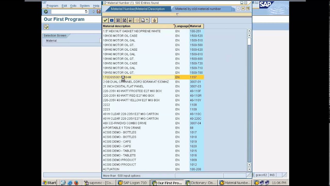Click material number 1015 cell
The height and width of the screenshot is (186, 330).
[196, 151]
